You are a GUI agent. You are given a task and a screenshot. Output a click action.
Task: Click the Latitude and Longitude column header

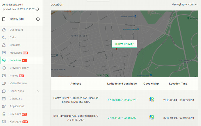122,84
